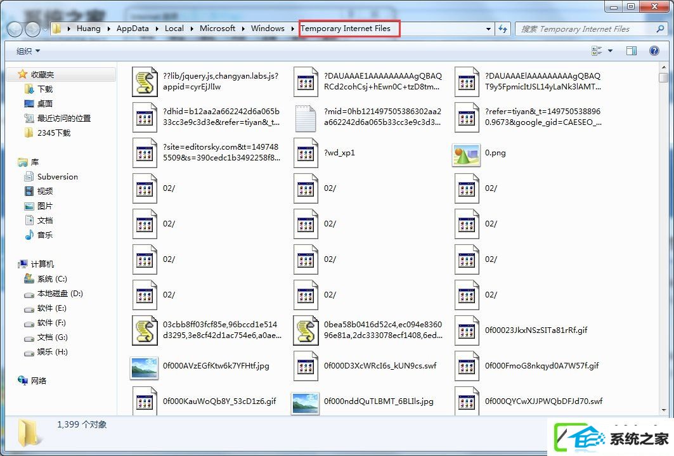Open Subversion library in sidebar

pyautogui.click(x=57, y=177)
